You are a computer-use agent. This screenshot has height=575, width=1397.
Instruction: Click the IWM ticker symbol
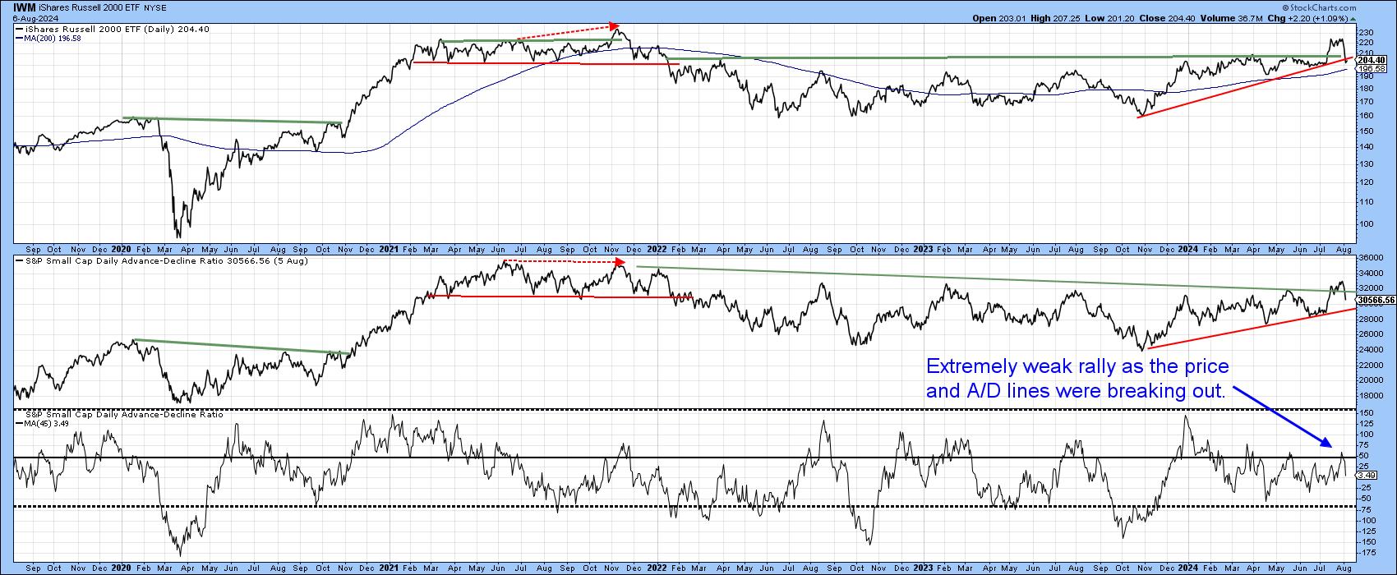(x=25, y=7)
